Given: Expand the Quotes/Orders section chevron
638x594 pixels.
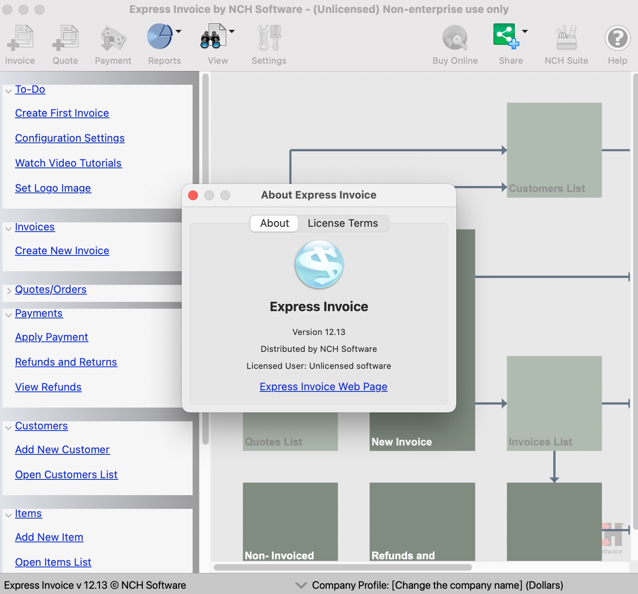Looking at the screenshot, I should pyautogui.click(x=9, y=291).
